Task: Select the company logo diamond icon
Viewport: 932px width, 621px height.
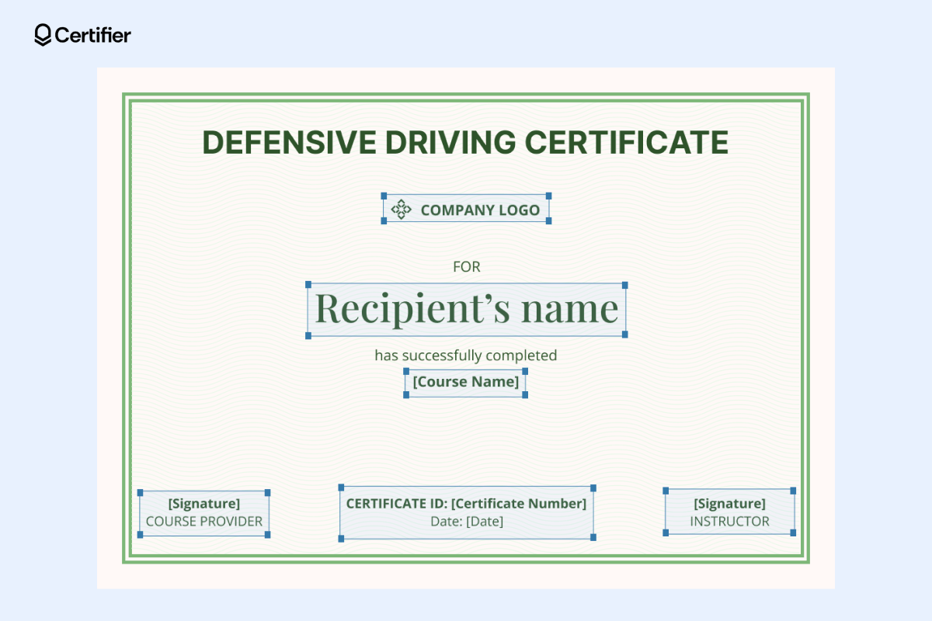Action: [401, 210]
